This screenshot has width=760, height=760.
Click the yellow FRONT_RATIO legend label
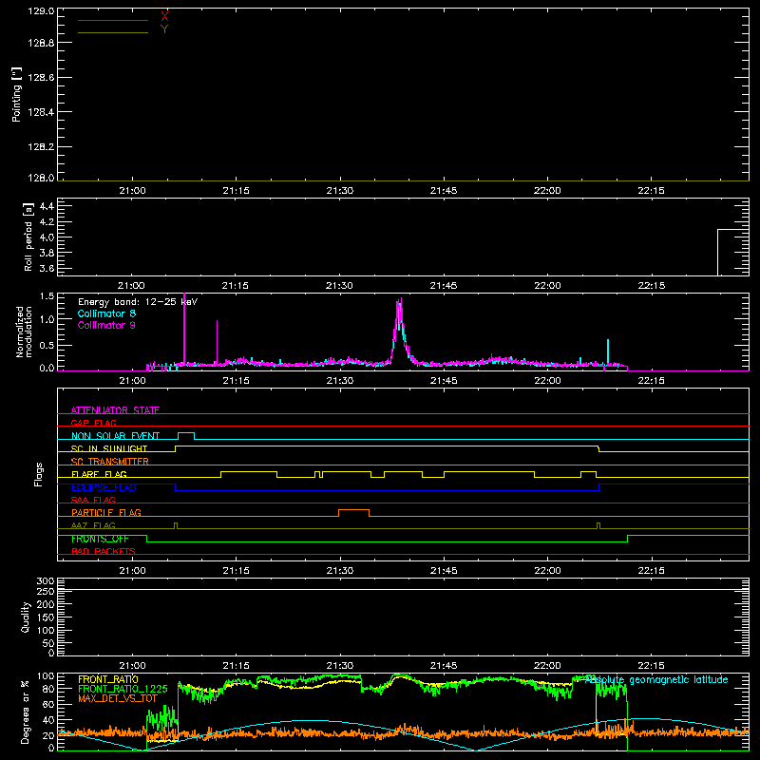(108, 679)
